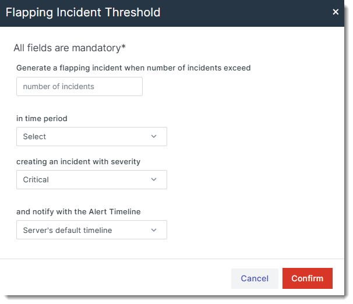Open the Alert Timeline dropdown

click(91, 230)
